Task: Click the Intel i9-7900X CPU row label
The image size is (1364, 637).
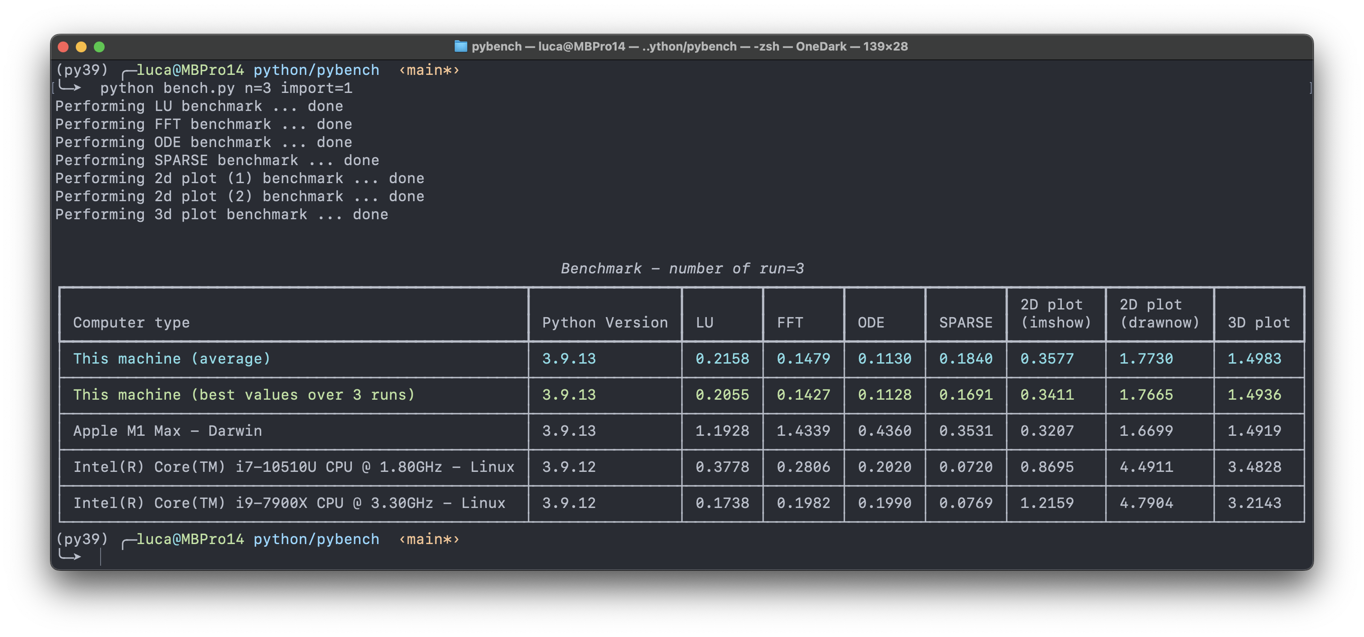Action: point(289,503)
